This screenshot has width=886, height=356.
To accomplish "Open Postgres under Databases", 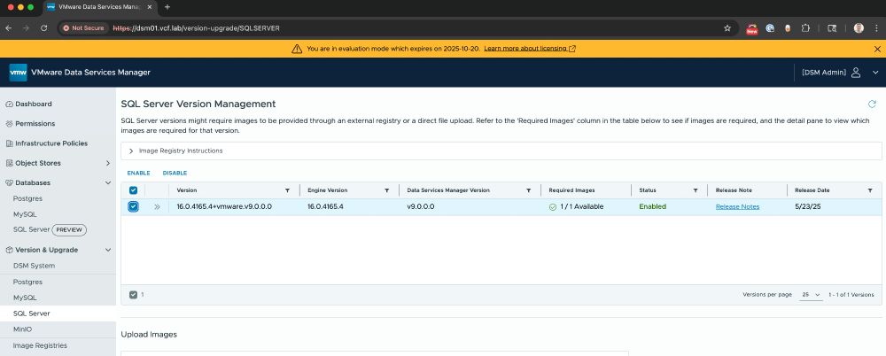I will pyautogui.click(x=27, y=199).
